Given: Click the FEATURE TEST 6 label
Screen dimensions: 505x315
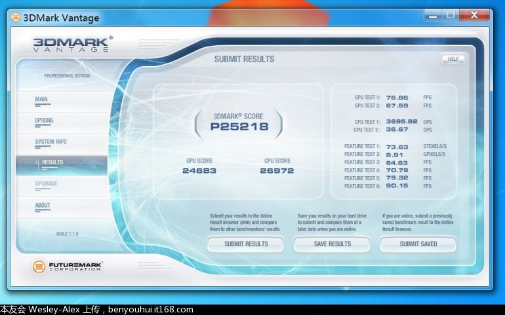Looking at the screenshot, I should tap(362, 186).
